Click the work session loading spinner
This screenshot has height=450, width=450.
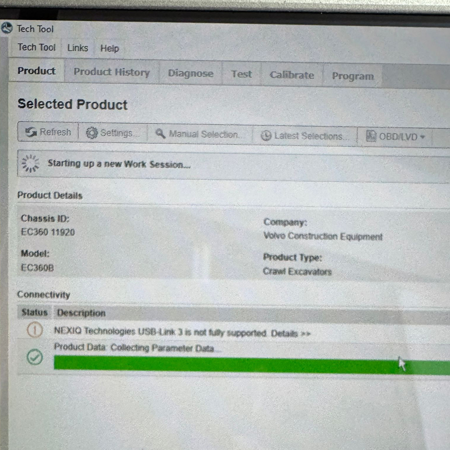click(31, 163)
